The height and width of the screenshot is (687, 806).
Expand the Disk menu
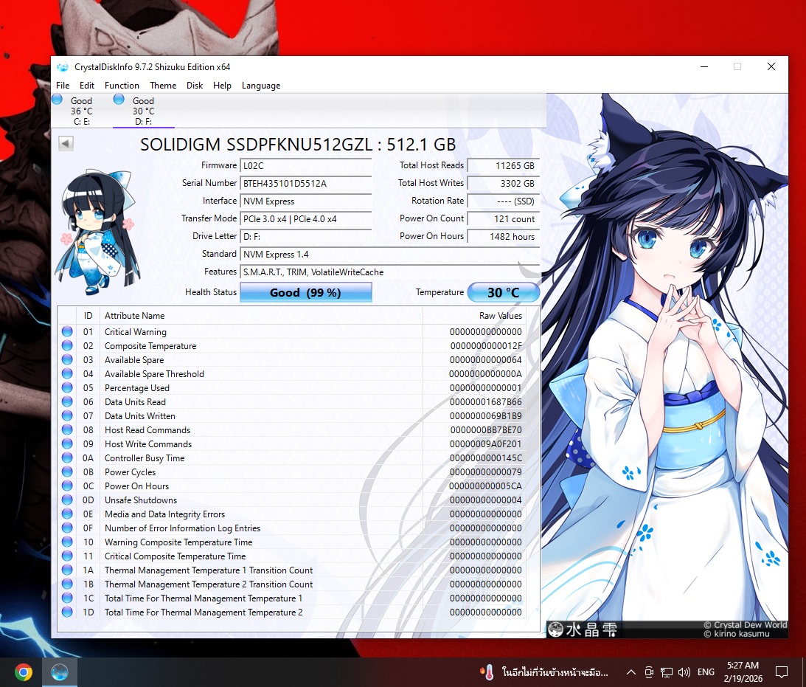point(195,86)
